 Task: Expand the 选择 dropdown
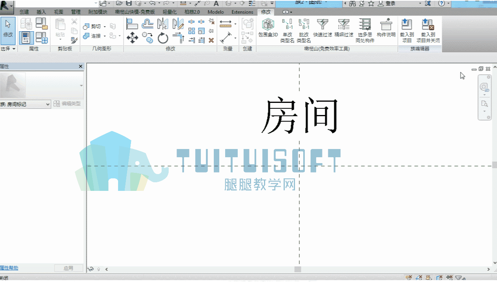click(x=8, y=49)
